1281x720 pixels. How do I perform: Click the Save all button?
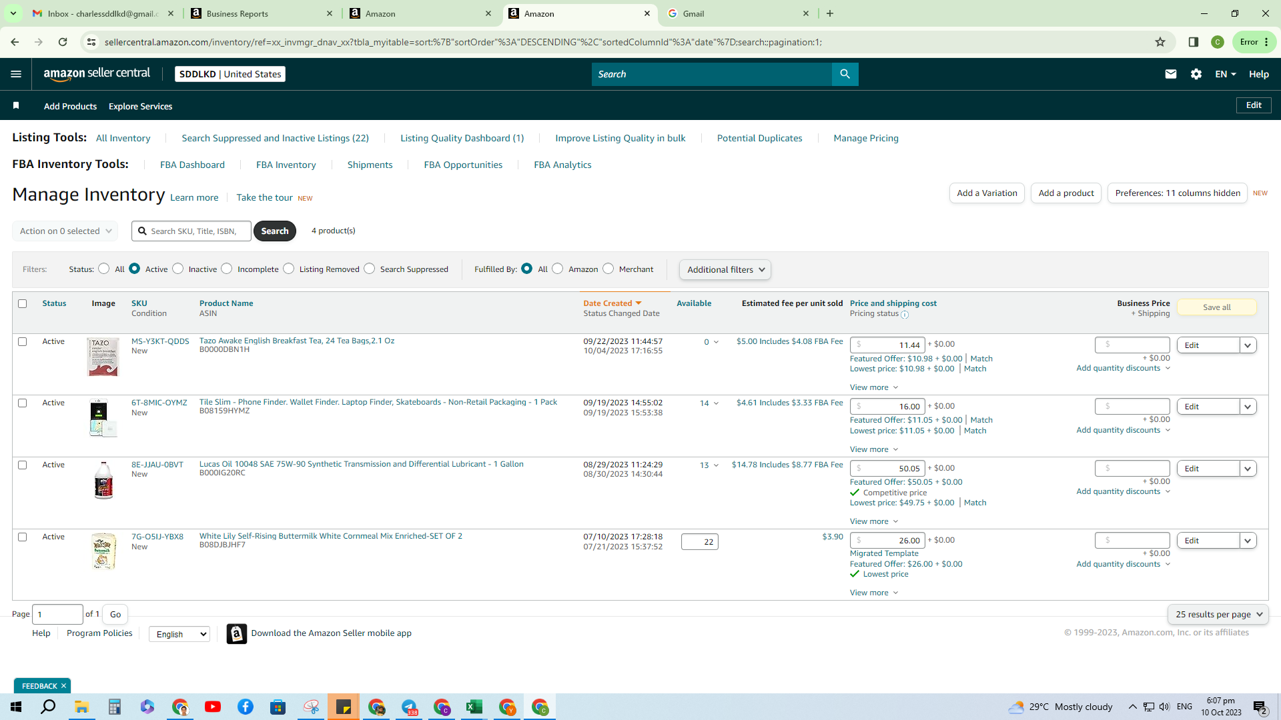1217,307
